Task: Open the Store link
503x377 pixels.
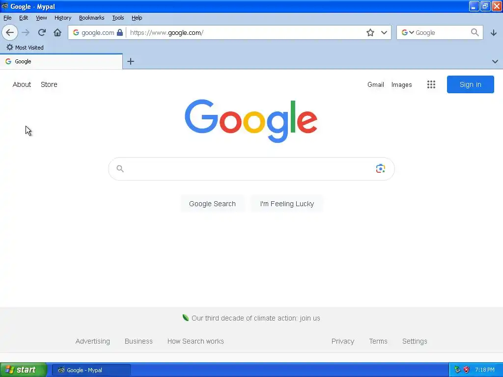Action: point(49,84)
